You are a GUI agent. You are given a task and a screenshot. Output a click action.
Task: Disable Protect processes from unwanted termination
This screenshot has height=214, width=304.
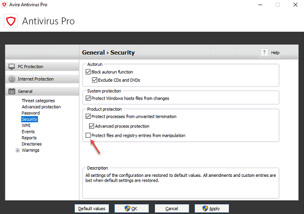click(88, 116)
